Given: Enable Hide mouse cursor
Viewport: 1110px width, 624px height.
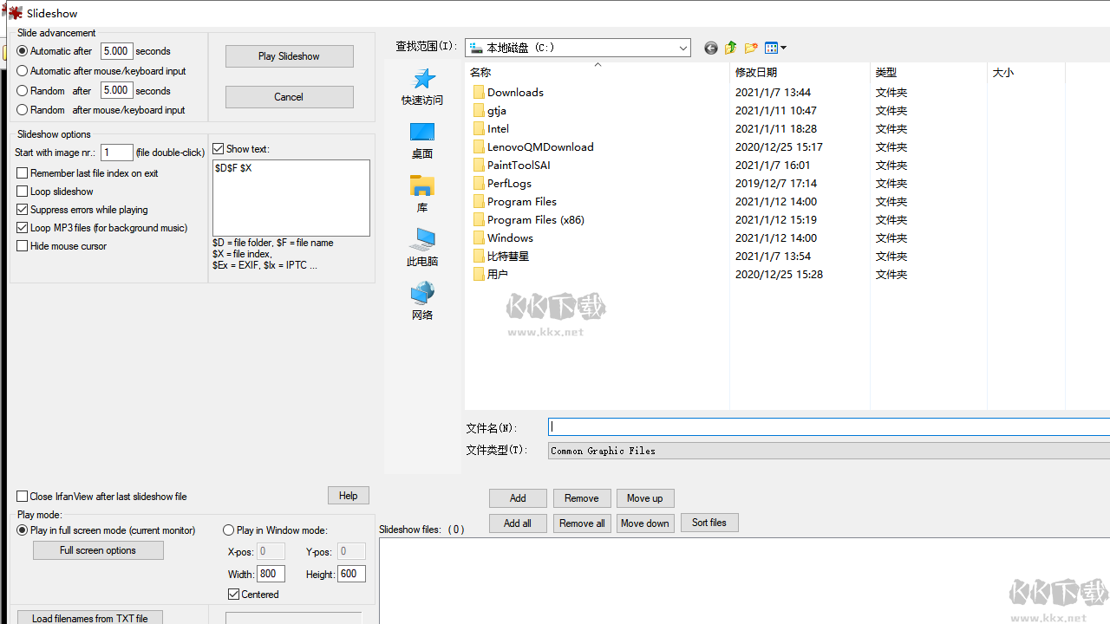Looking at the screenshot, I should pos(23,246).
